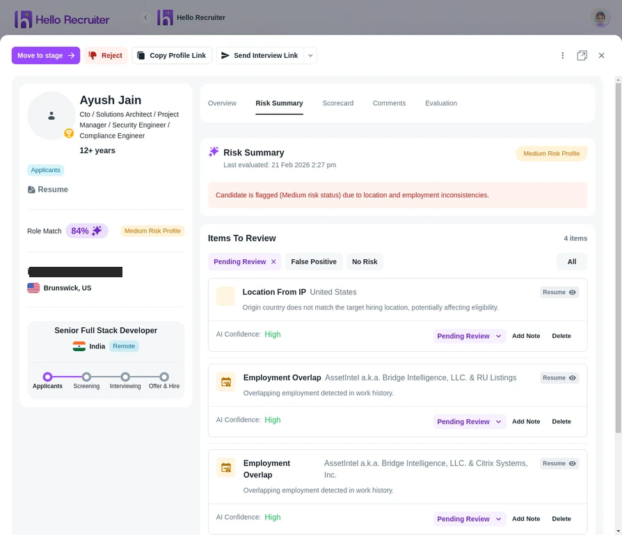Open the Evaluation tab
The image size is (622, 535).
click(440, 103)
